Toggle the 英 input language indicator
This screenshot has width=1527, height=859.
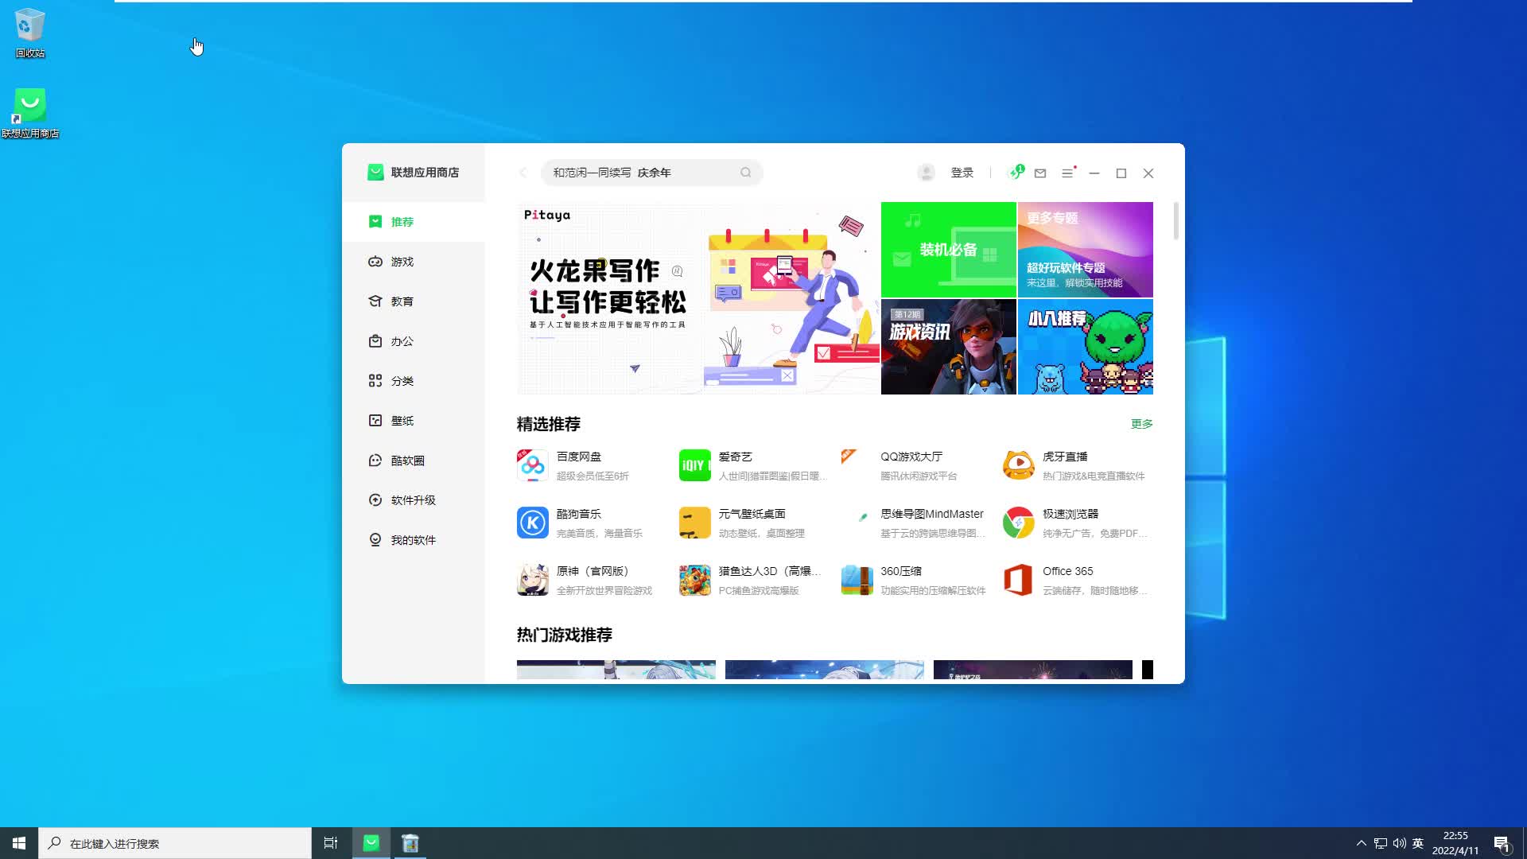1418,843
